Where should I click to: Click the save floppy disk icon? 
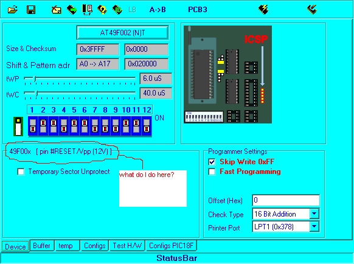coord(31,10)
